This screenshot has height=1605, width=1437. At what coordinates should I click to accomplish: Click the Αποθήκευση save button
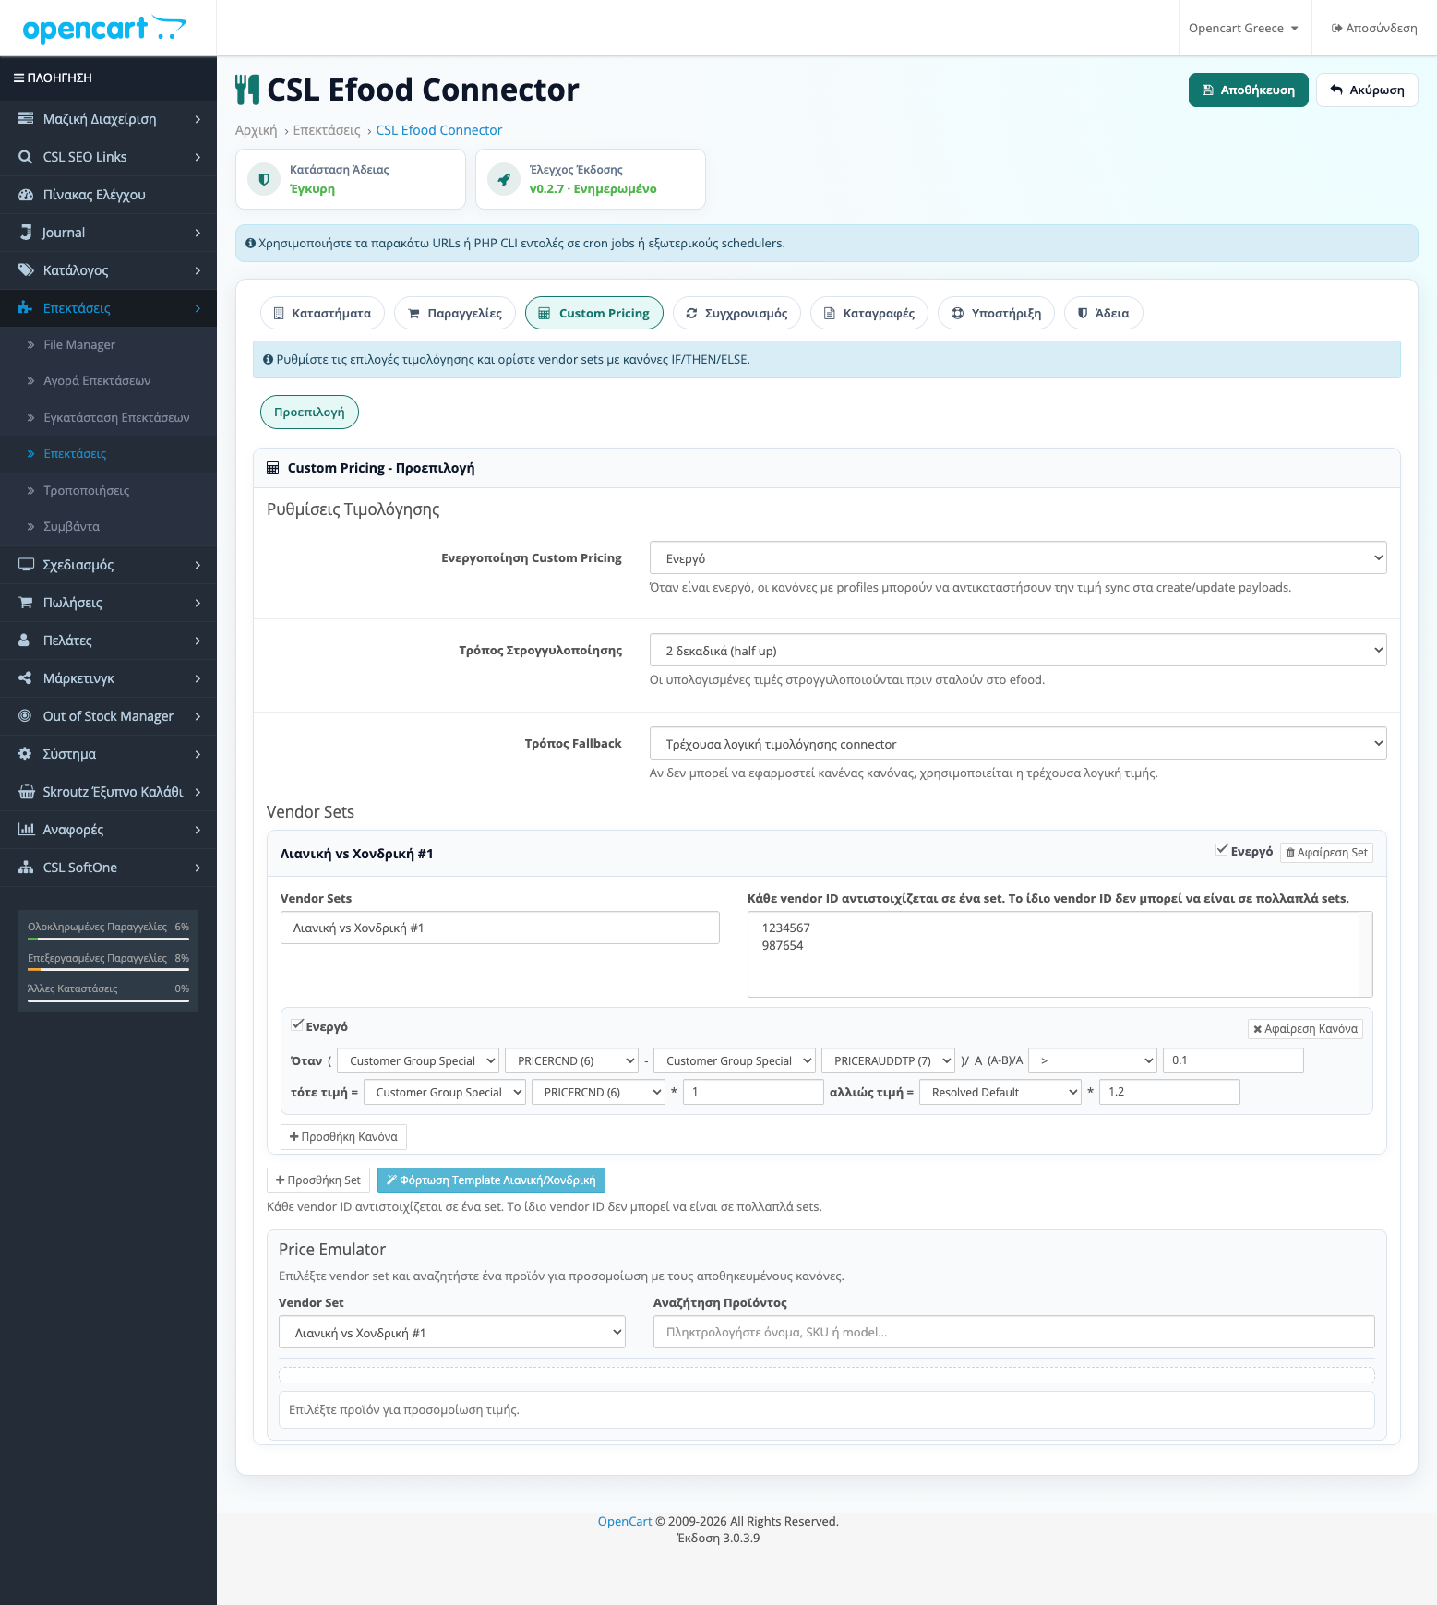click(1248, 90)
